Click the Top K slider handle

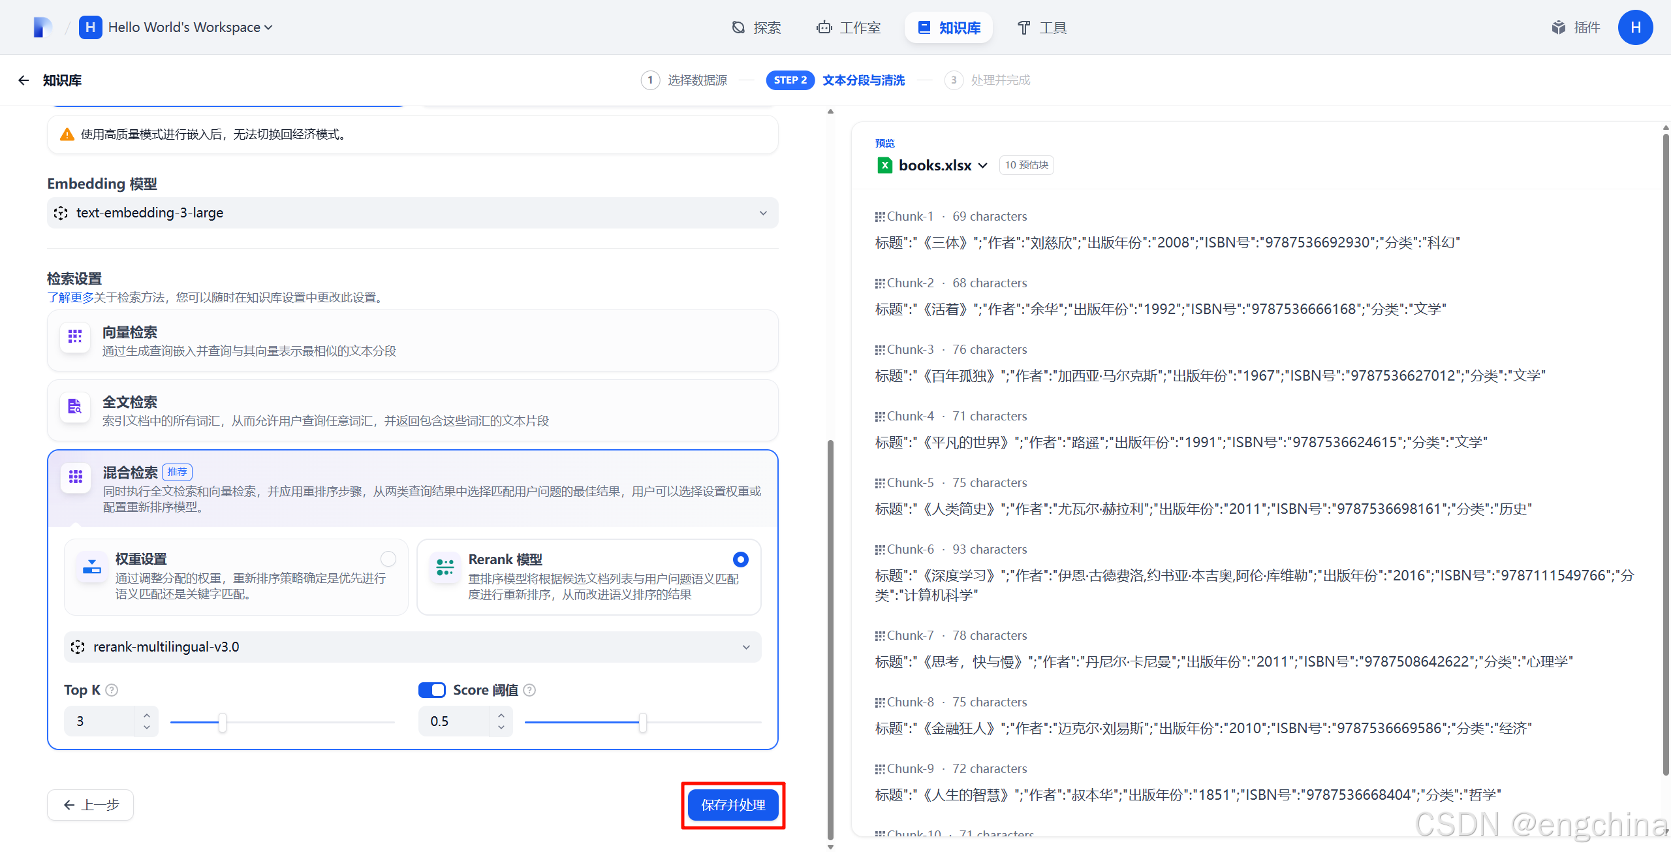click(223, 722)
